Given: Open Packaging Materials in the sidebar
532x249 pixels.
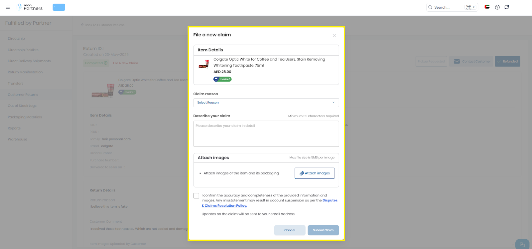Looking at the screenshot, I should (25, 117).
